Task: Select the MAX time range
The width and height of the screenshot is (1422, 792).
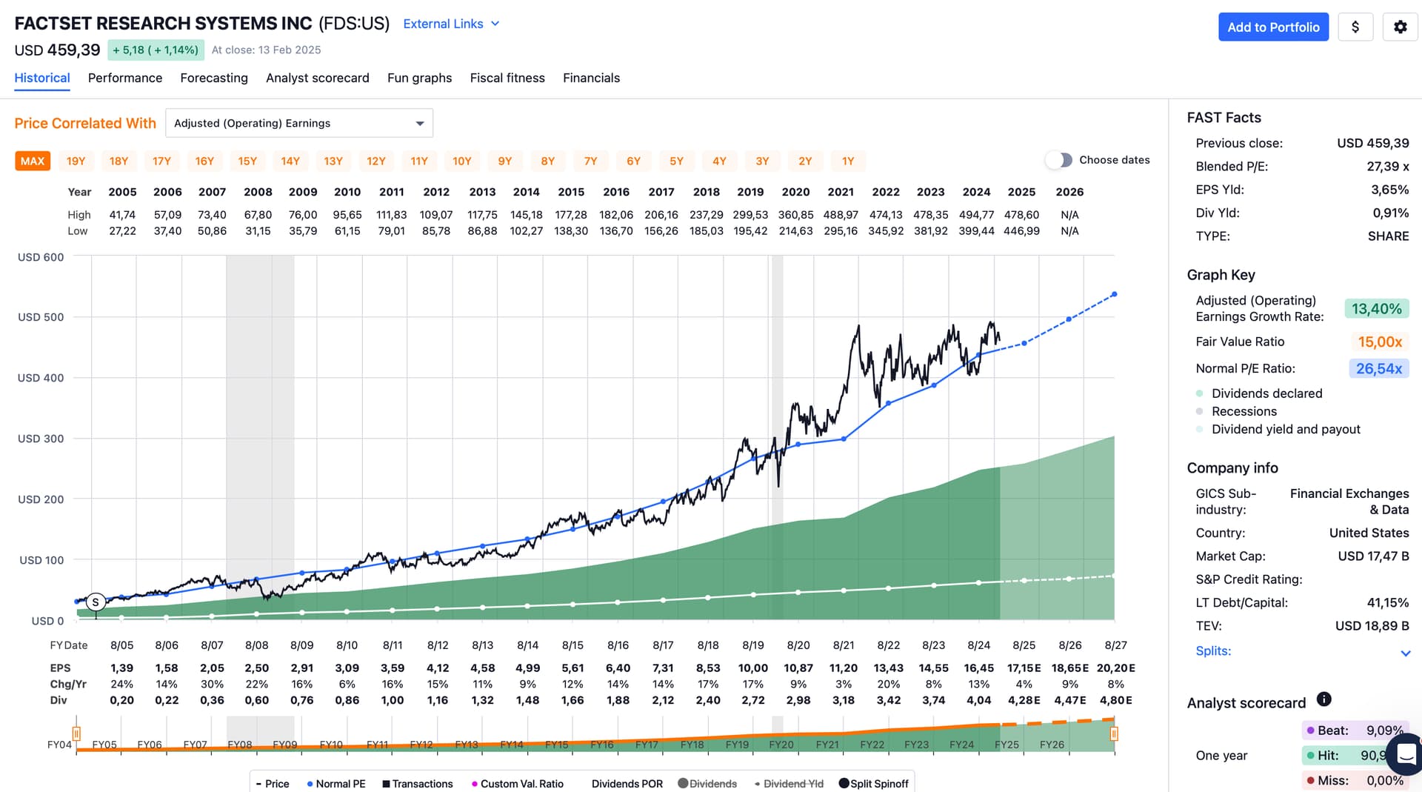Action: 33,161
